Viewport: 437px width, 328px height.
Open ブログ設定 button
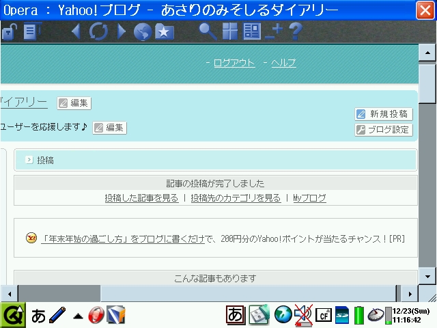384,130
